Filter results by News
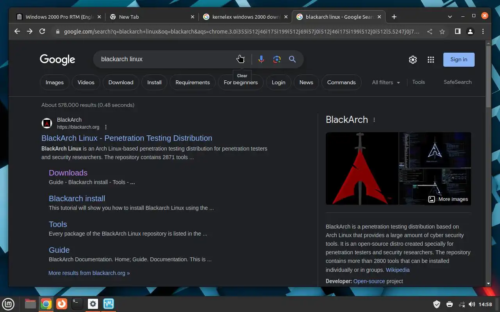The image size is (500, 312). coord(306,82)
